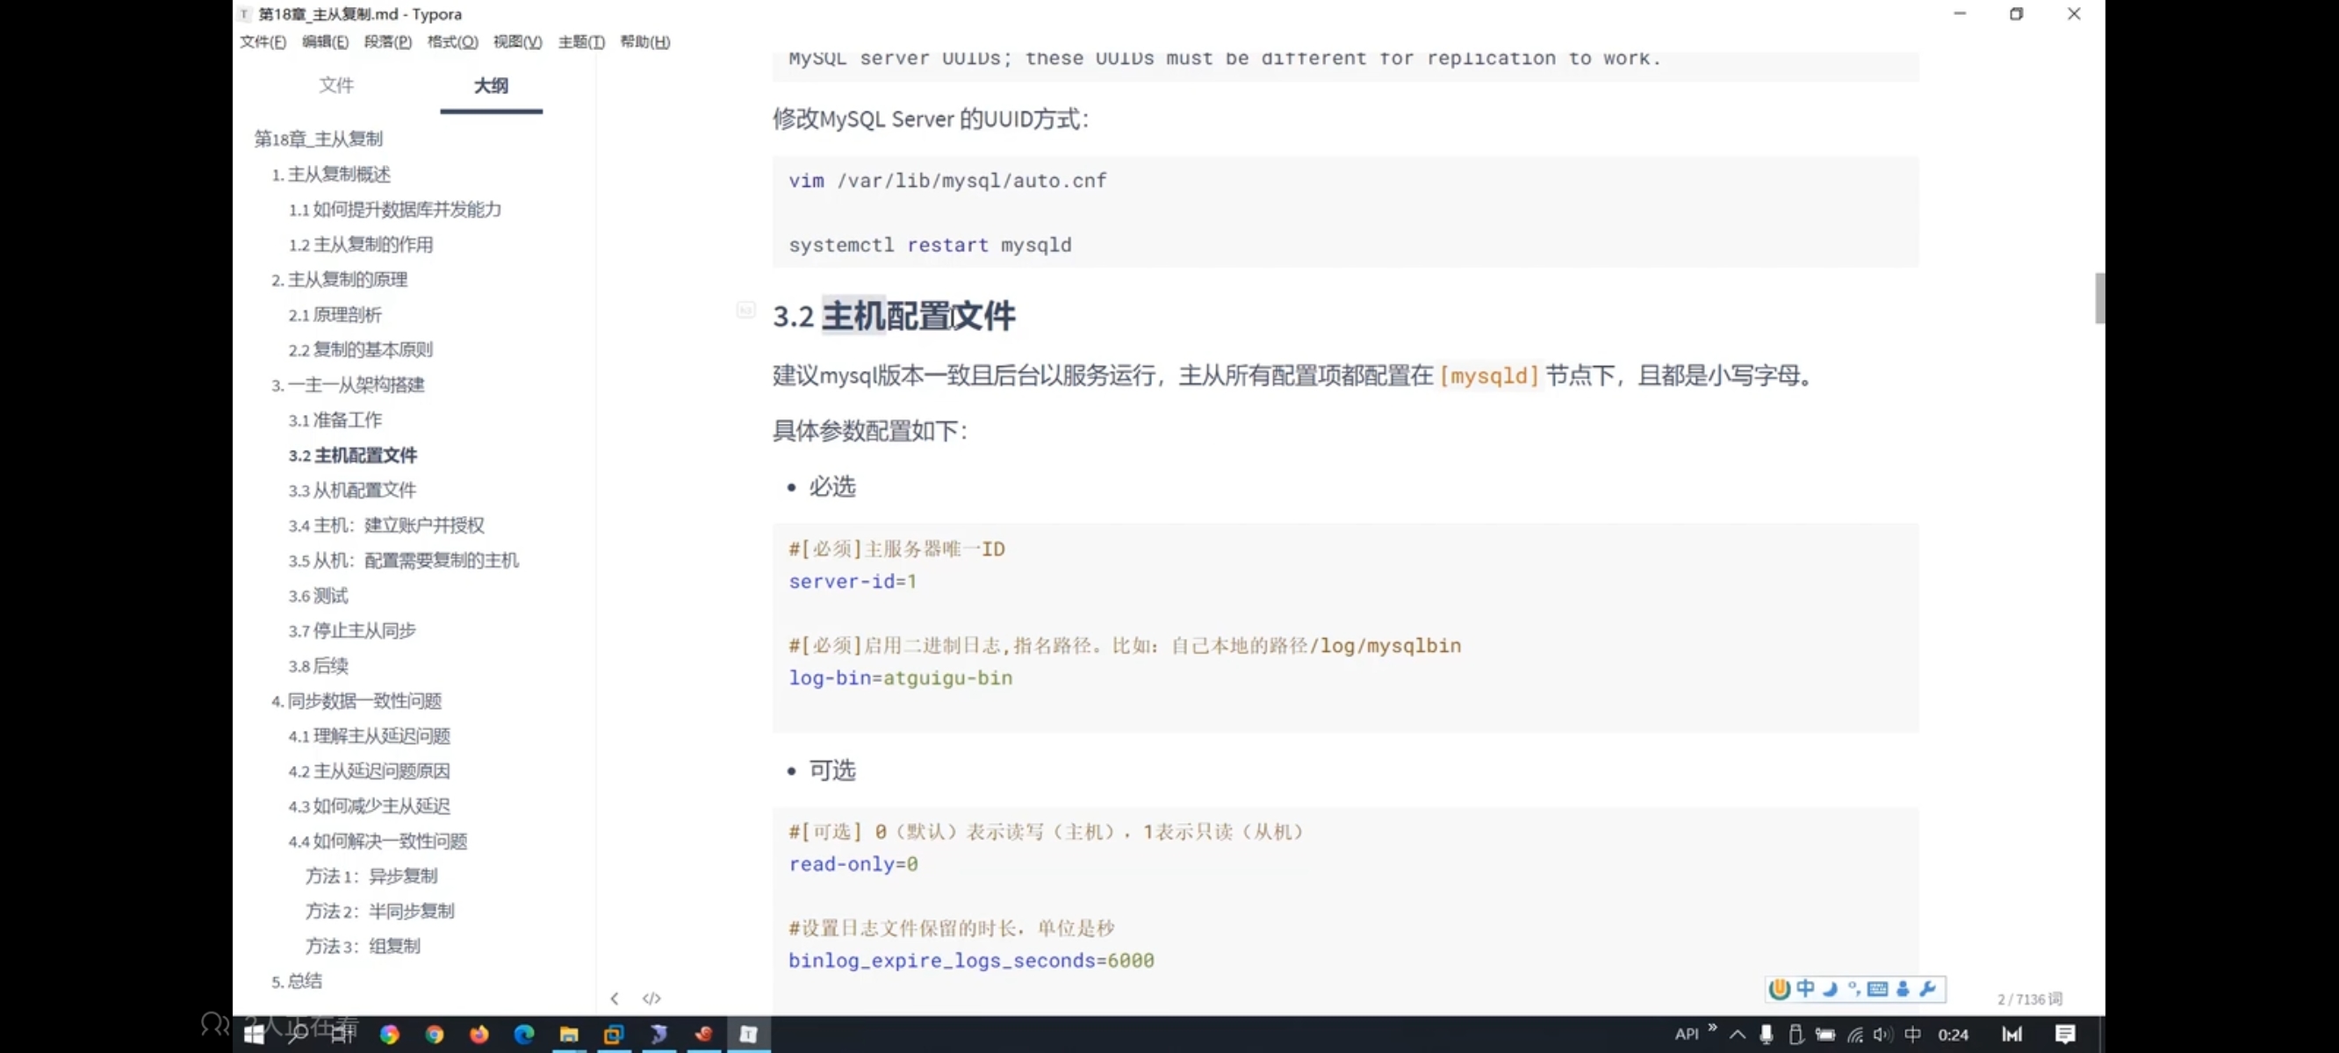Open the 编辑(E) menu

(x=325, y=42)
